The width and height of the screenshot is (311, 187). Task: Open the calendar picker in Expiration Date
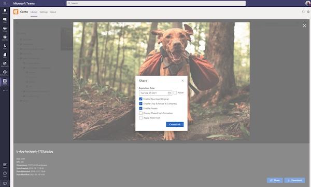169,93
